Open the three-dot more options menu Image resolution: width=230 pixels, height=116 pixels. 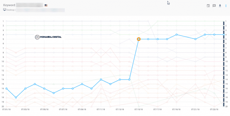tap(226, 6)
